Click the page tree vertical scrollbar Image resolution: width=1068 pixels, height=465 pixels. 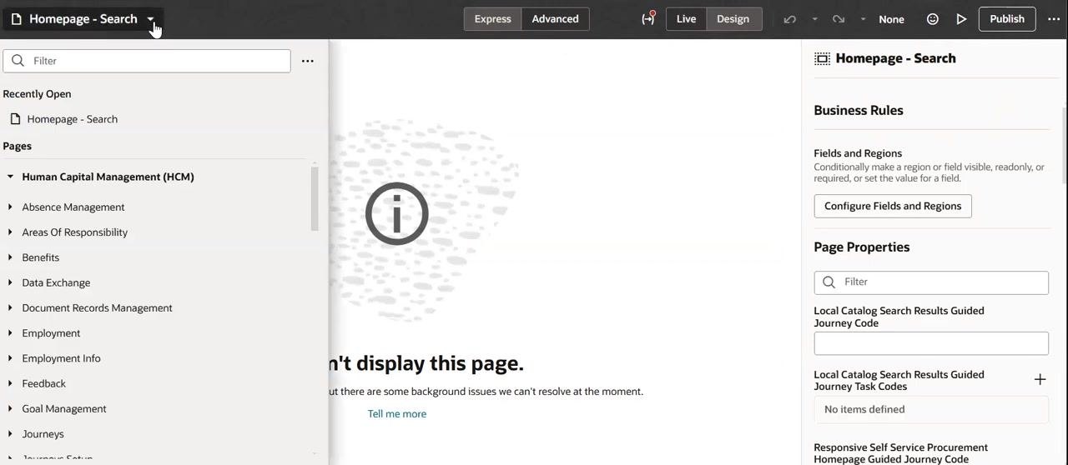point(315,198)
